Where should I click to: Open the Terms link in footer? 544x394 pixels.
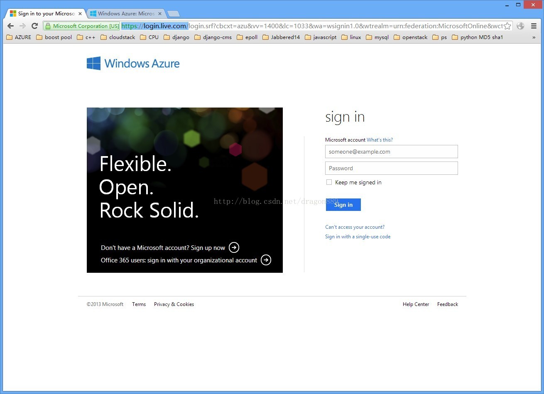coord(139,304)
